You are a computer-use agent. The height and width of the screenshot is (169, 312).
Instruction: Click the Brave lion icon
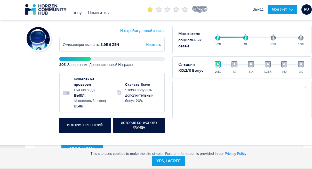(x=119, y=93)
